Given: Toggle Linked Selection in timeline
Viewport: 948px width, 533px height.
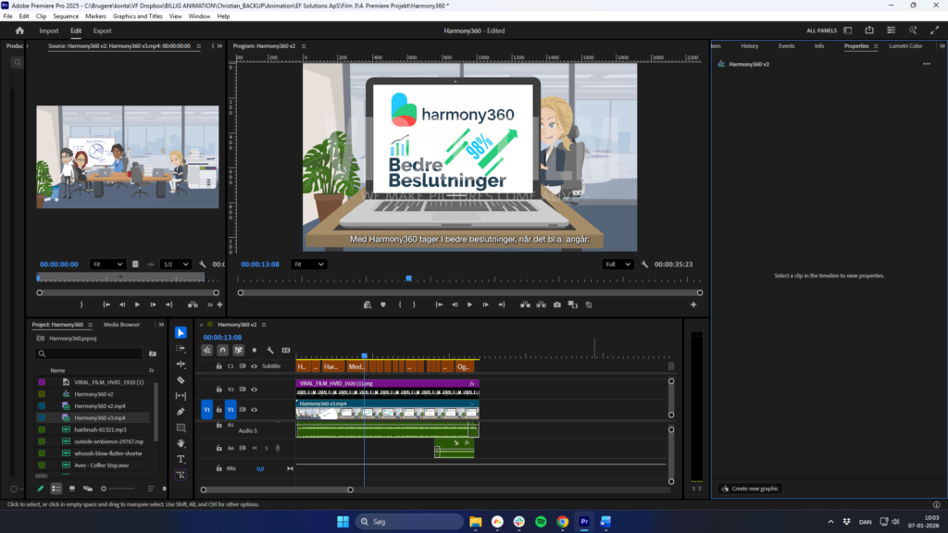Looking at the screenshot, I should (239, 350).
